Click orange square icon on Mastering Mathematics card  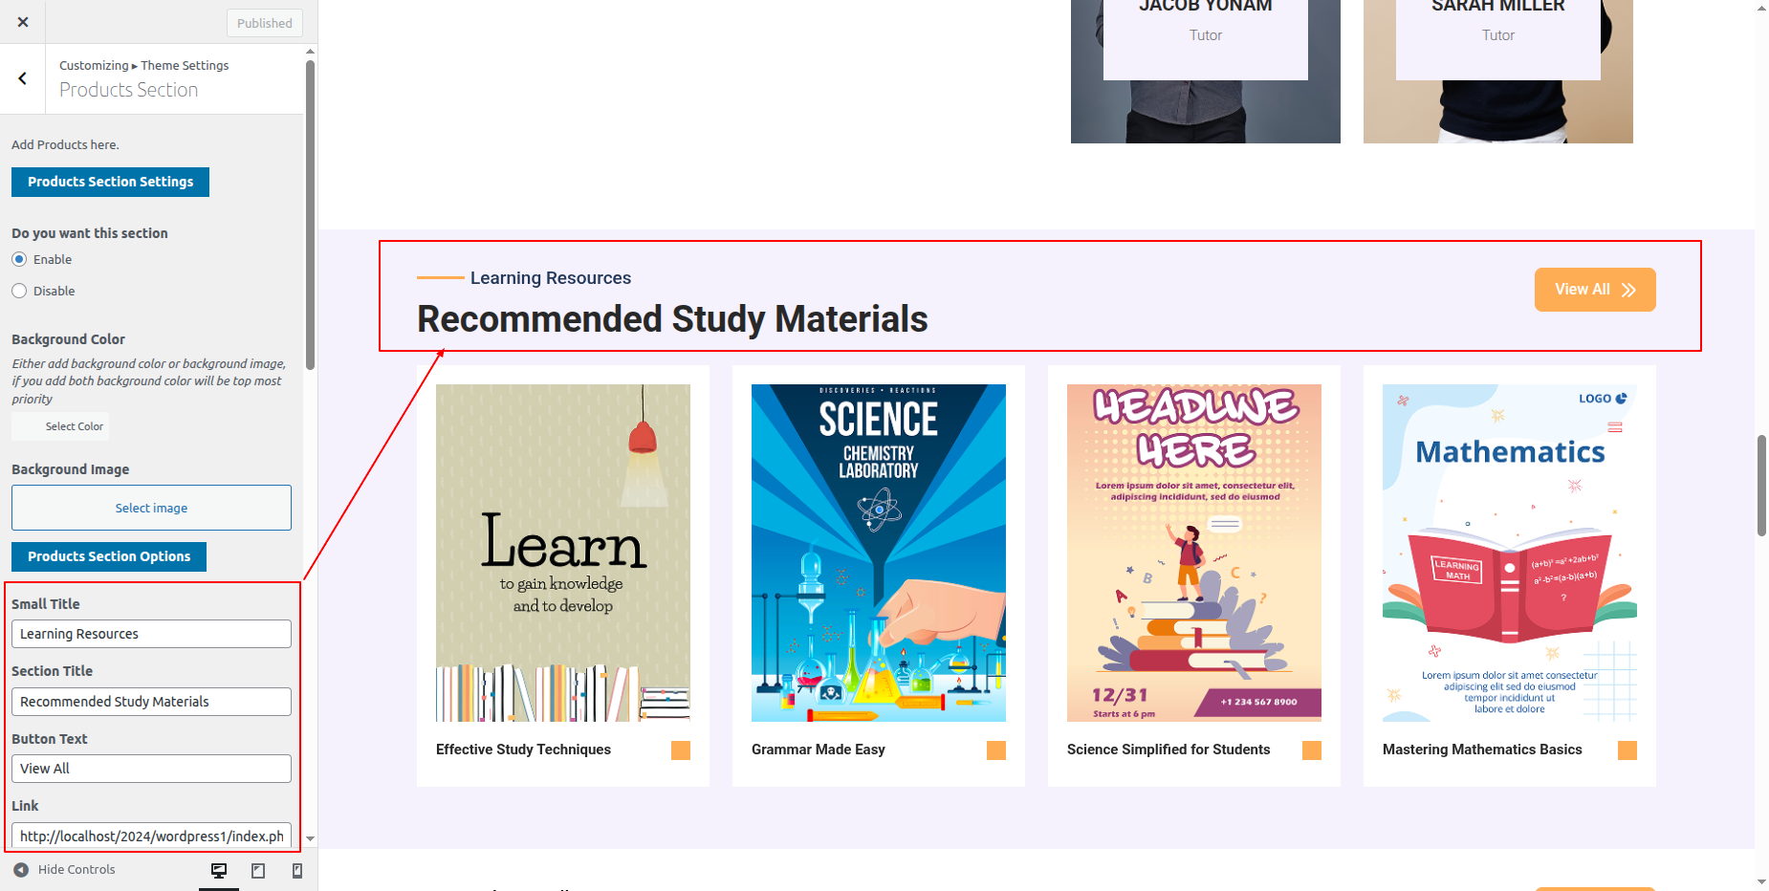[1627, 750]
